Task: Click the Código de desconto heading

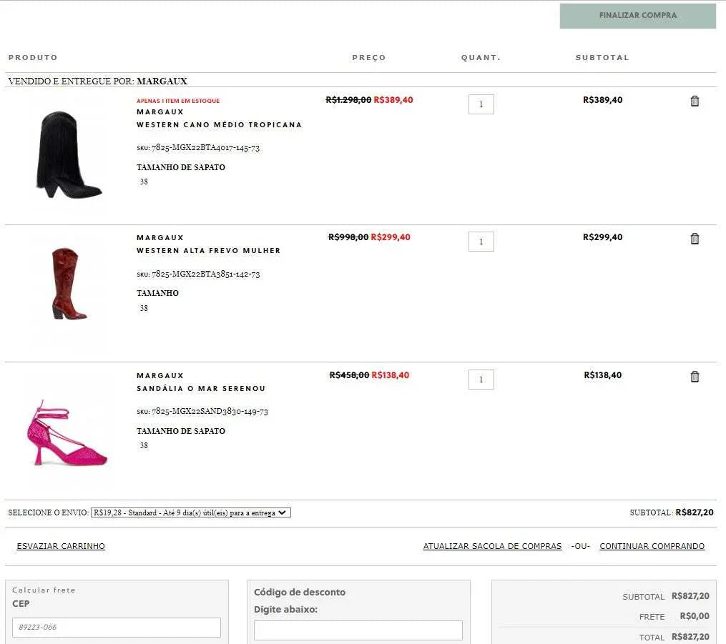Action: tap(300, 593)
